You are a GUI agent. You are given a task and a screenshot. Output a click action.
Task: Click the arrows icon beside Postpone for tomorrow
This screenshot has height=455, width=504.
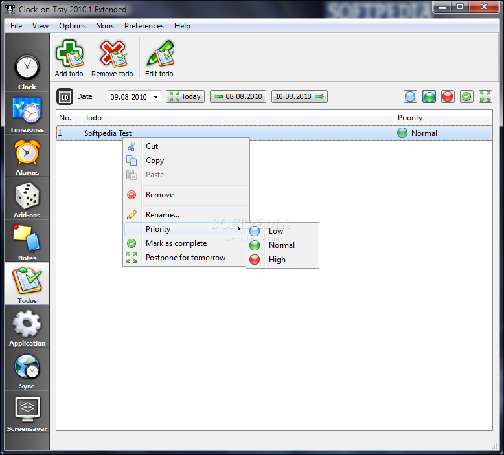pyautogui.click(x=132, y=258)
